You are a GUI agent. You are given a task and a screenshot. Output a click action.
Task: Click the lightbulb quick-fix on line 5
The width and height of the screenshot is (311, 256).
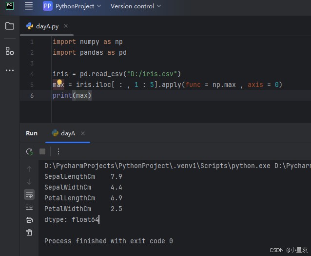pyautogui.click(x=59, y=84)
